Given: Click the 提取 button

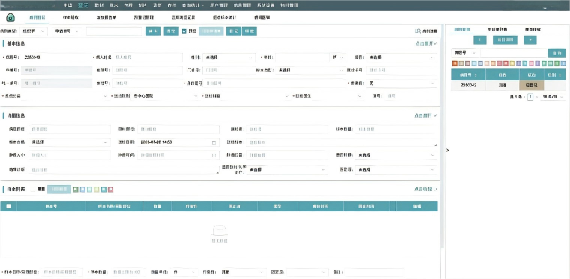Looking at the screenshot, I should tap(153, 31).
